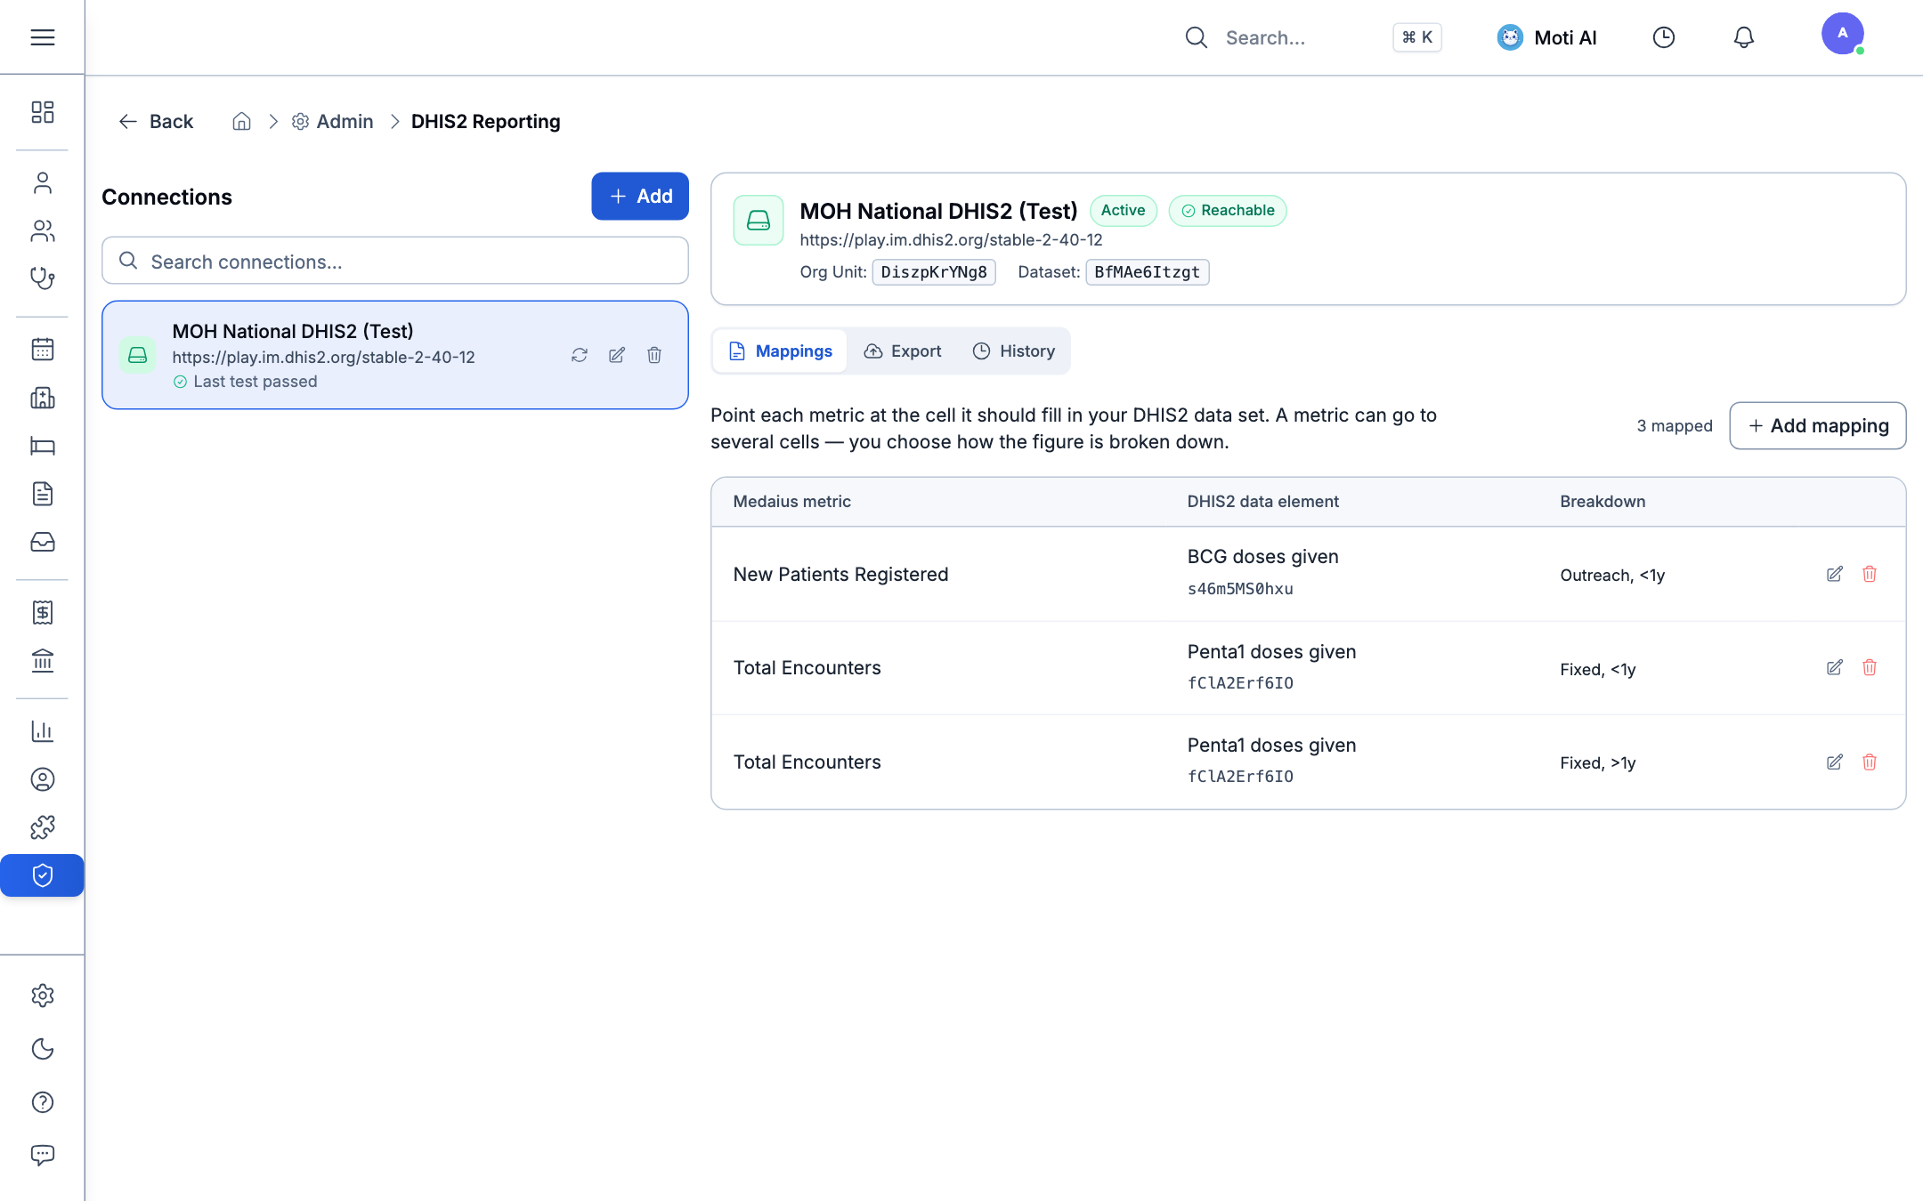Screen dimensions: 1923x1201
Task: Delete the Fixed, >1y Total Encounters mapping
Action: coord(1870,762)
